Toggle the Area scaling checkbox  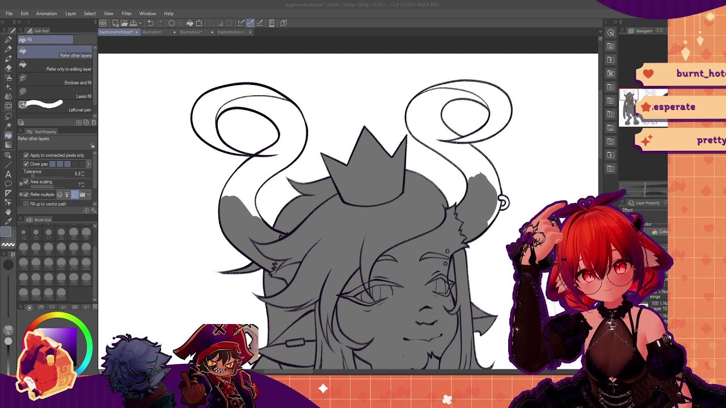click(x=26, y=182)
